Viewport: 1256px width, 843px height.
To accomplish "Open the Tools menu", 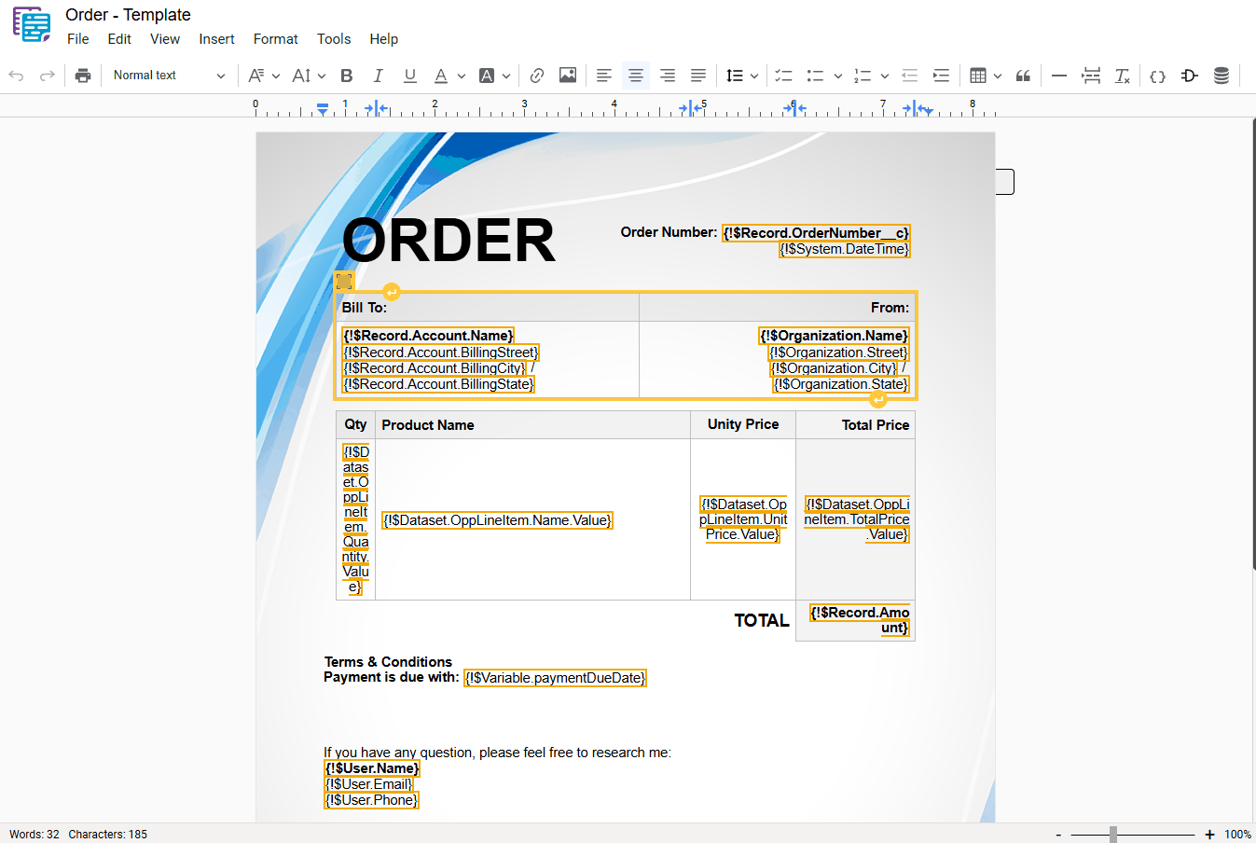I will pos(334,39).
